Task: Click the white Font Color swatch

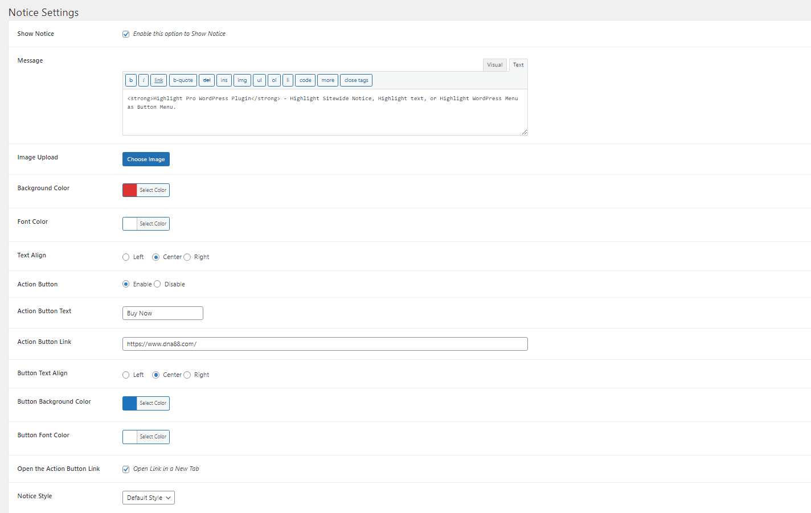Action: pos(130,224)
